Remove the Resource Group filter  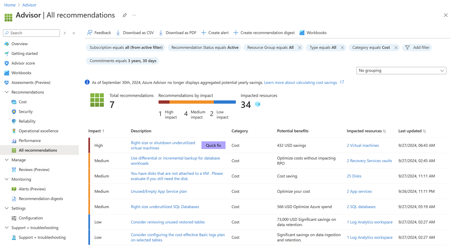[299, 48]
